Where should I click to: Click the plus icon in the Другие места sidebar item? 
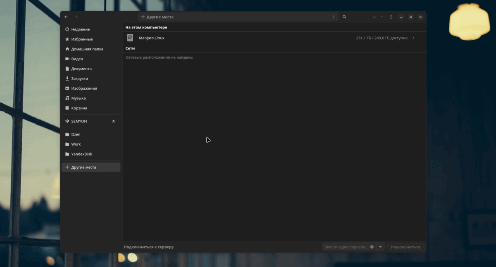[x=67, y=167]
